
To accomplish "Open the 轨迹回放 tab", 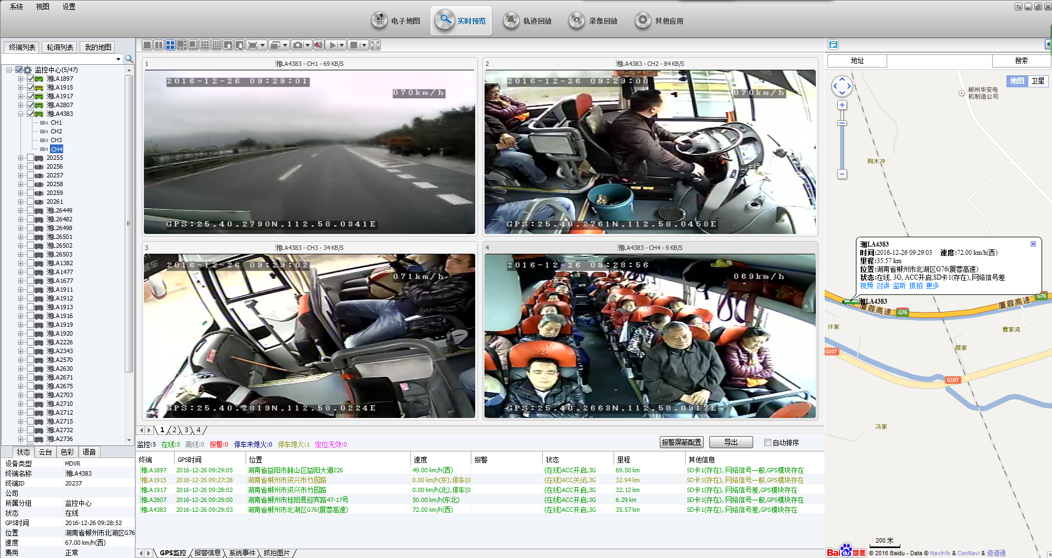I will coord(527,21).
